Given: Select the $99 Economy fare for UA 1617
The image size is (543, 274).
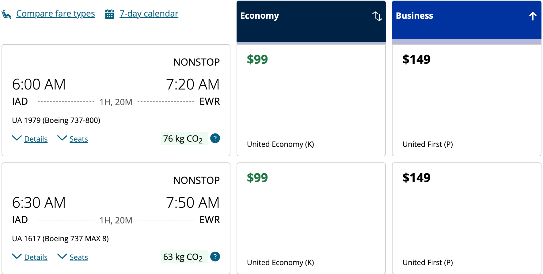Looking at the screenshot, I should (311, 218).
